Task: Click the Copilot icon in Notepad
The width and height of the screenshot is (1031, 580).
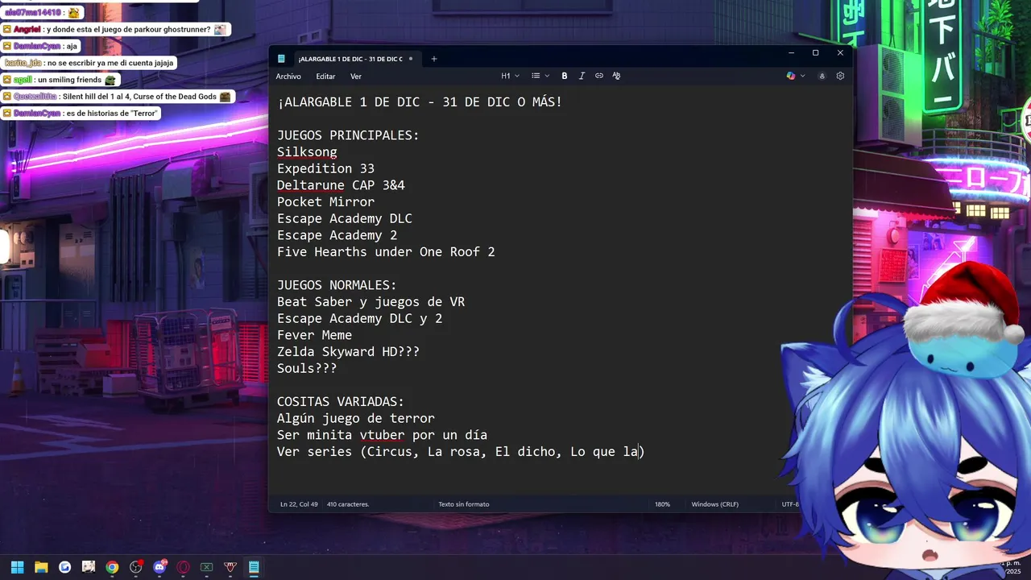Action: [x=791, y=76]
